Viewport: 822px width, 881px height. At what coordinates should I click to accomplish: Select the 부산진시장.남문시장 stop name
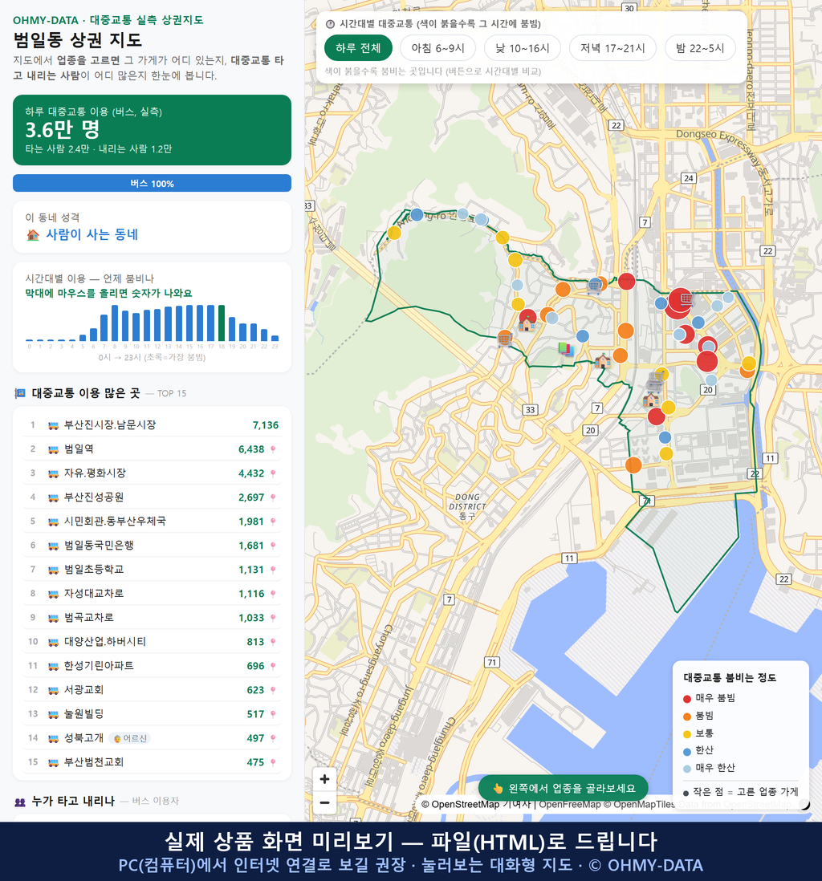pyautogui.click(x=110, y=425)
